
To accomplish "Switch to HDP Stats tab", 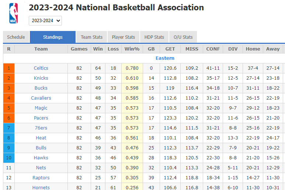I will point(154,37).
